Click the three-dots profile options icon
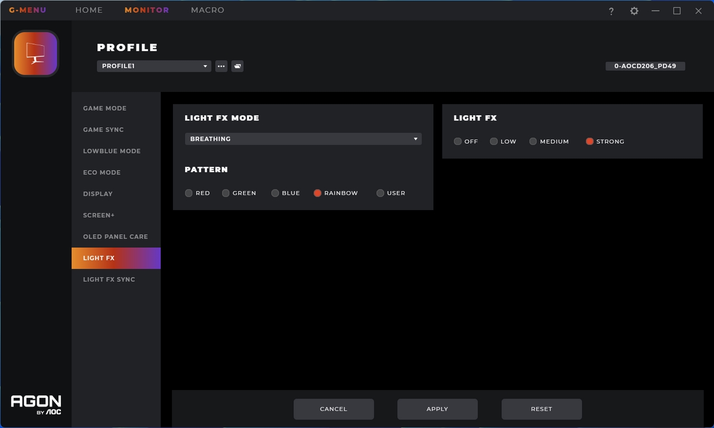 pos(221,66)
